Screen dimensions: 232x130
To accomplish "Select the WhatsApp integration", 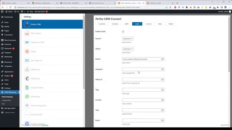I will point(52,96).
